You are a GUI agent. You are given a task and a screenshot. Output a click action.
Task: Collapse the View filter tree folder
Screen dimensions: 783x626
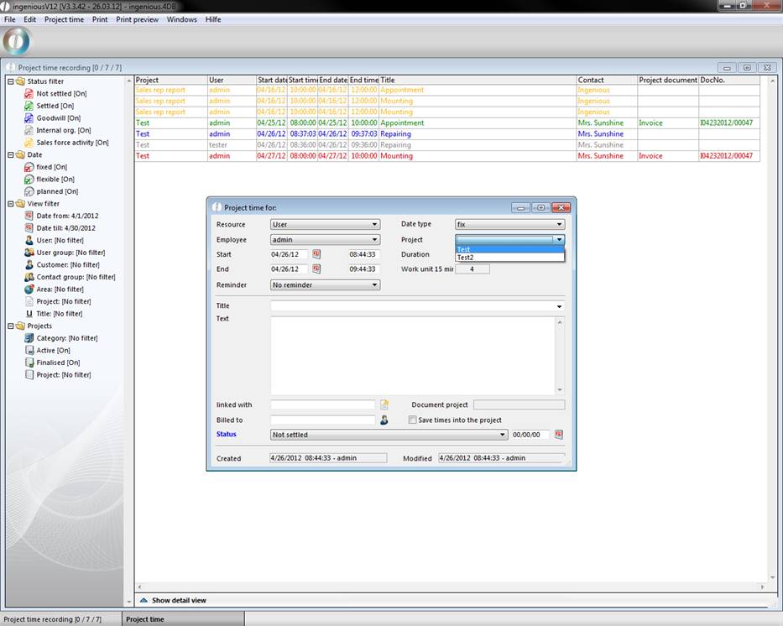(x=10, y=204)
